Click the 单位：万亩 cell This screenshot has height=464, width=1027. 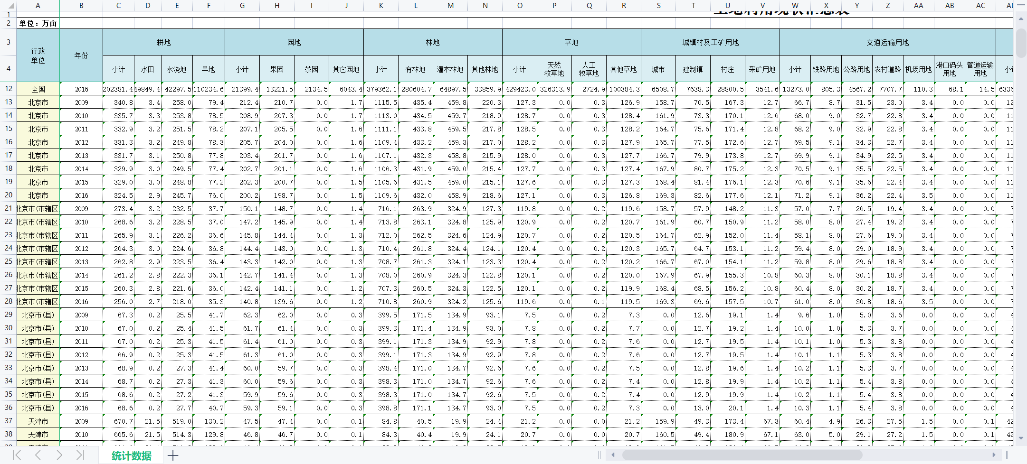coord(38,23)
